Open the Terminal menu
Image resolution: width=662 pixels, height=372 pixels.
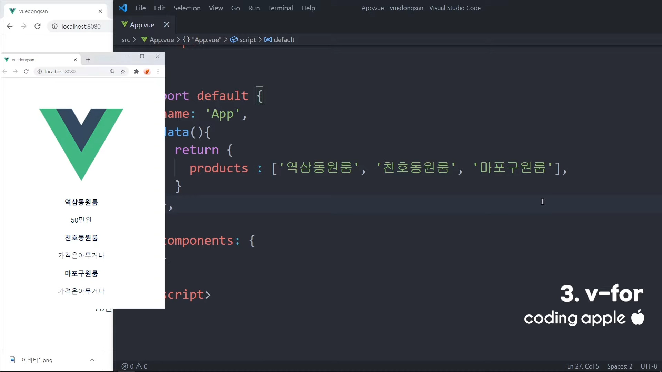coord(280,8)
